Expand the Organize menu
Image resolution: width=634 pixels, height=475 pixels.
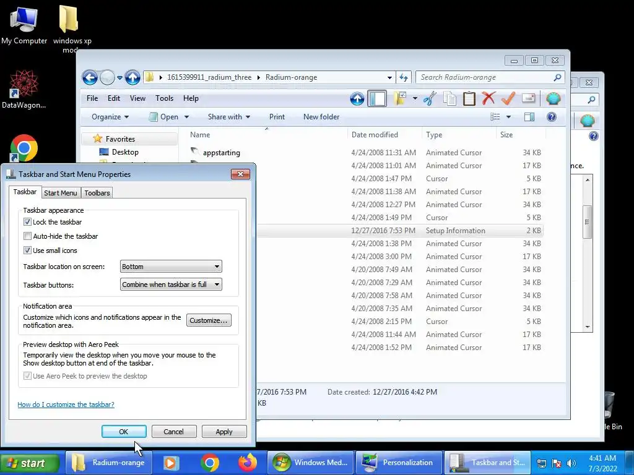[110, 117]
